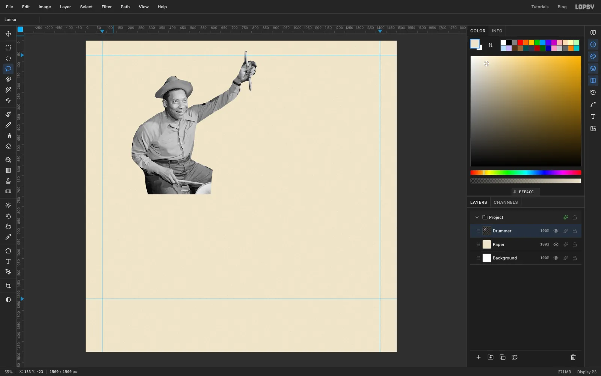The width and height of the screenshot is (601, 376).
Task: Select the Move tool
Action: (8, 34)
